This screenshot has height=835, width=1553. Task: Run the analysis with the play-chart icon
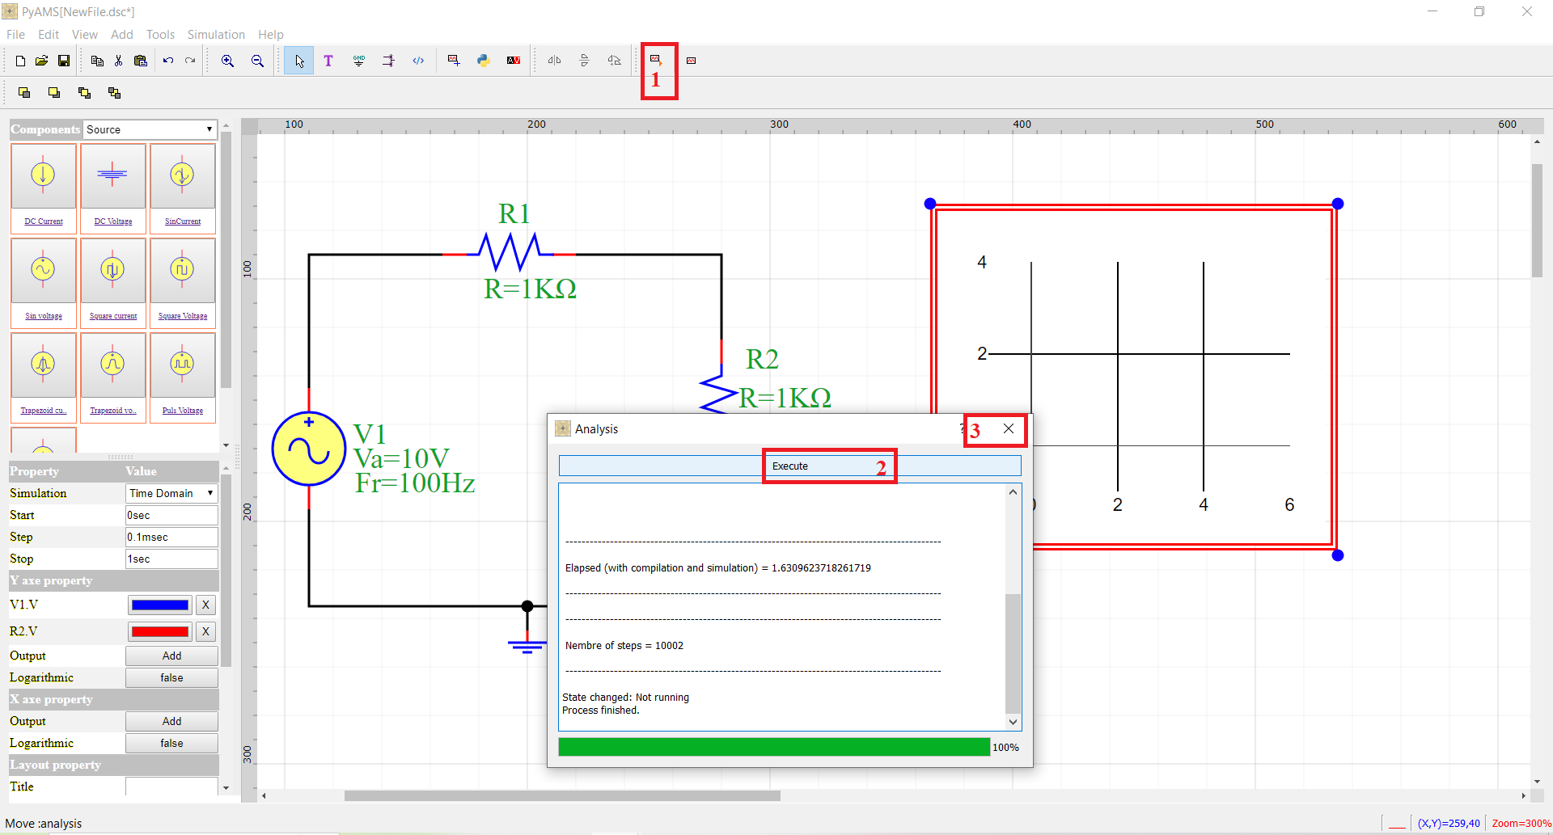[x=656, y=61]
